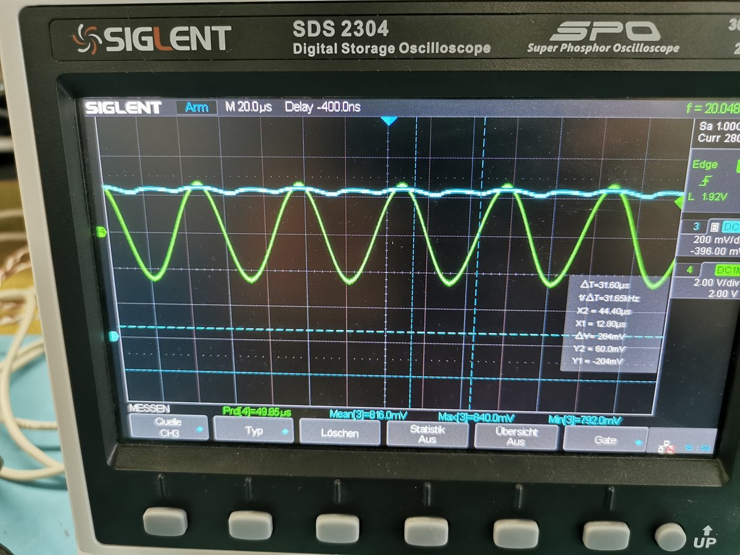
Task: Select the Min[3]=792.0mV measurement
Action: click(x=584, y=421)
